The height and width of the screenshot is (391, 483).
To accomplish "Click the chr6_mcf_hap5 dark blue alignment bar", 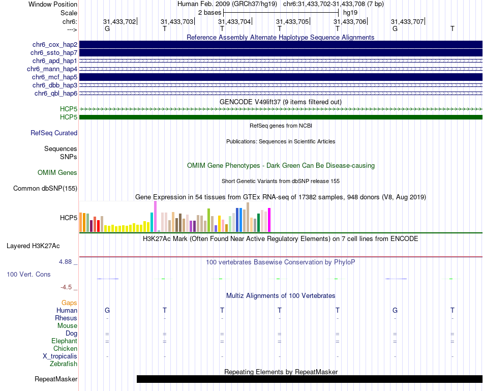I will click(281, 77).
